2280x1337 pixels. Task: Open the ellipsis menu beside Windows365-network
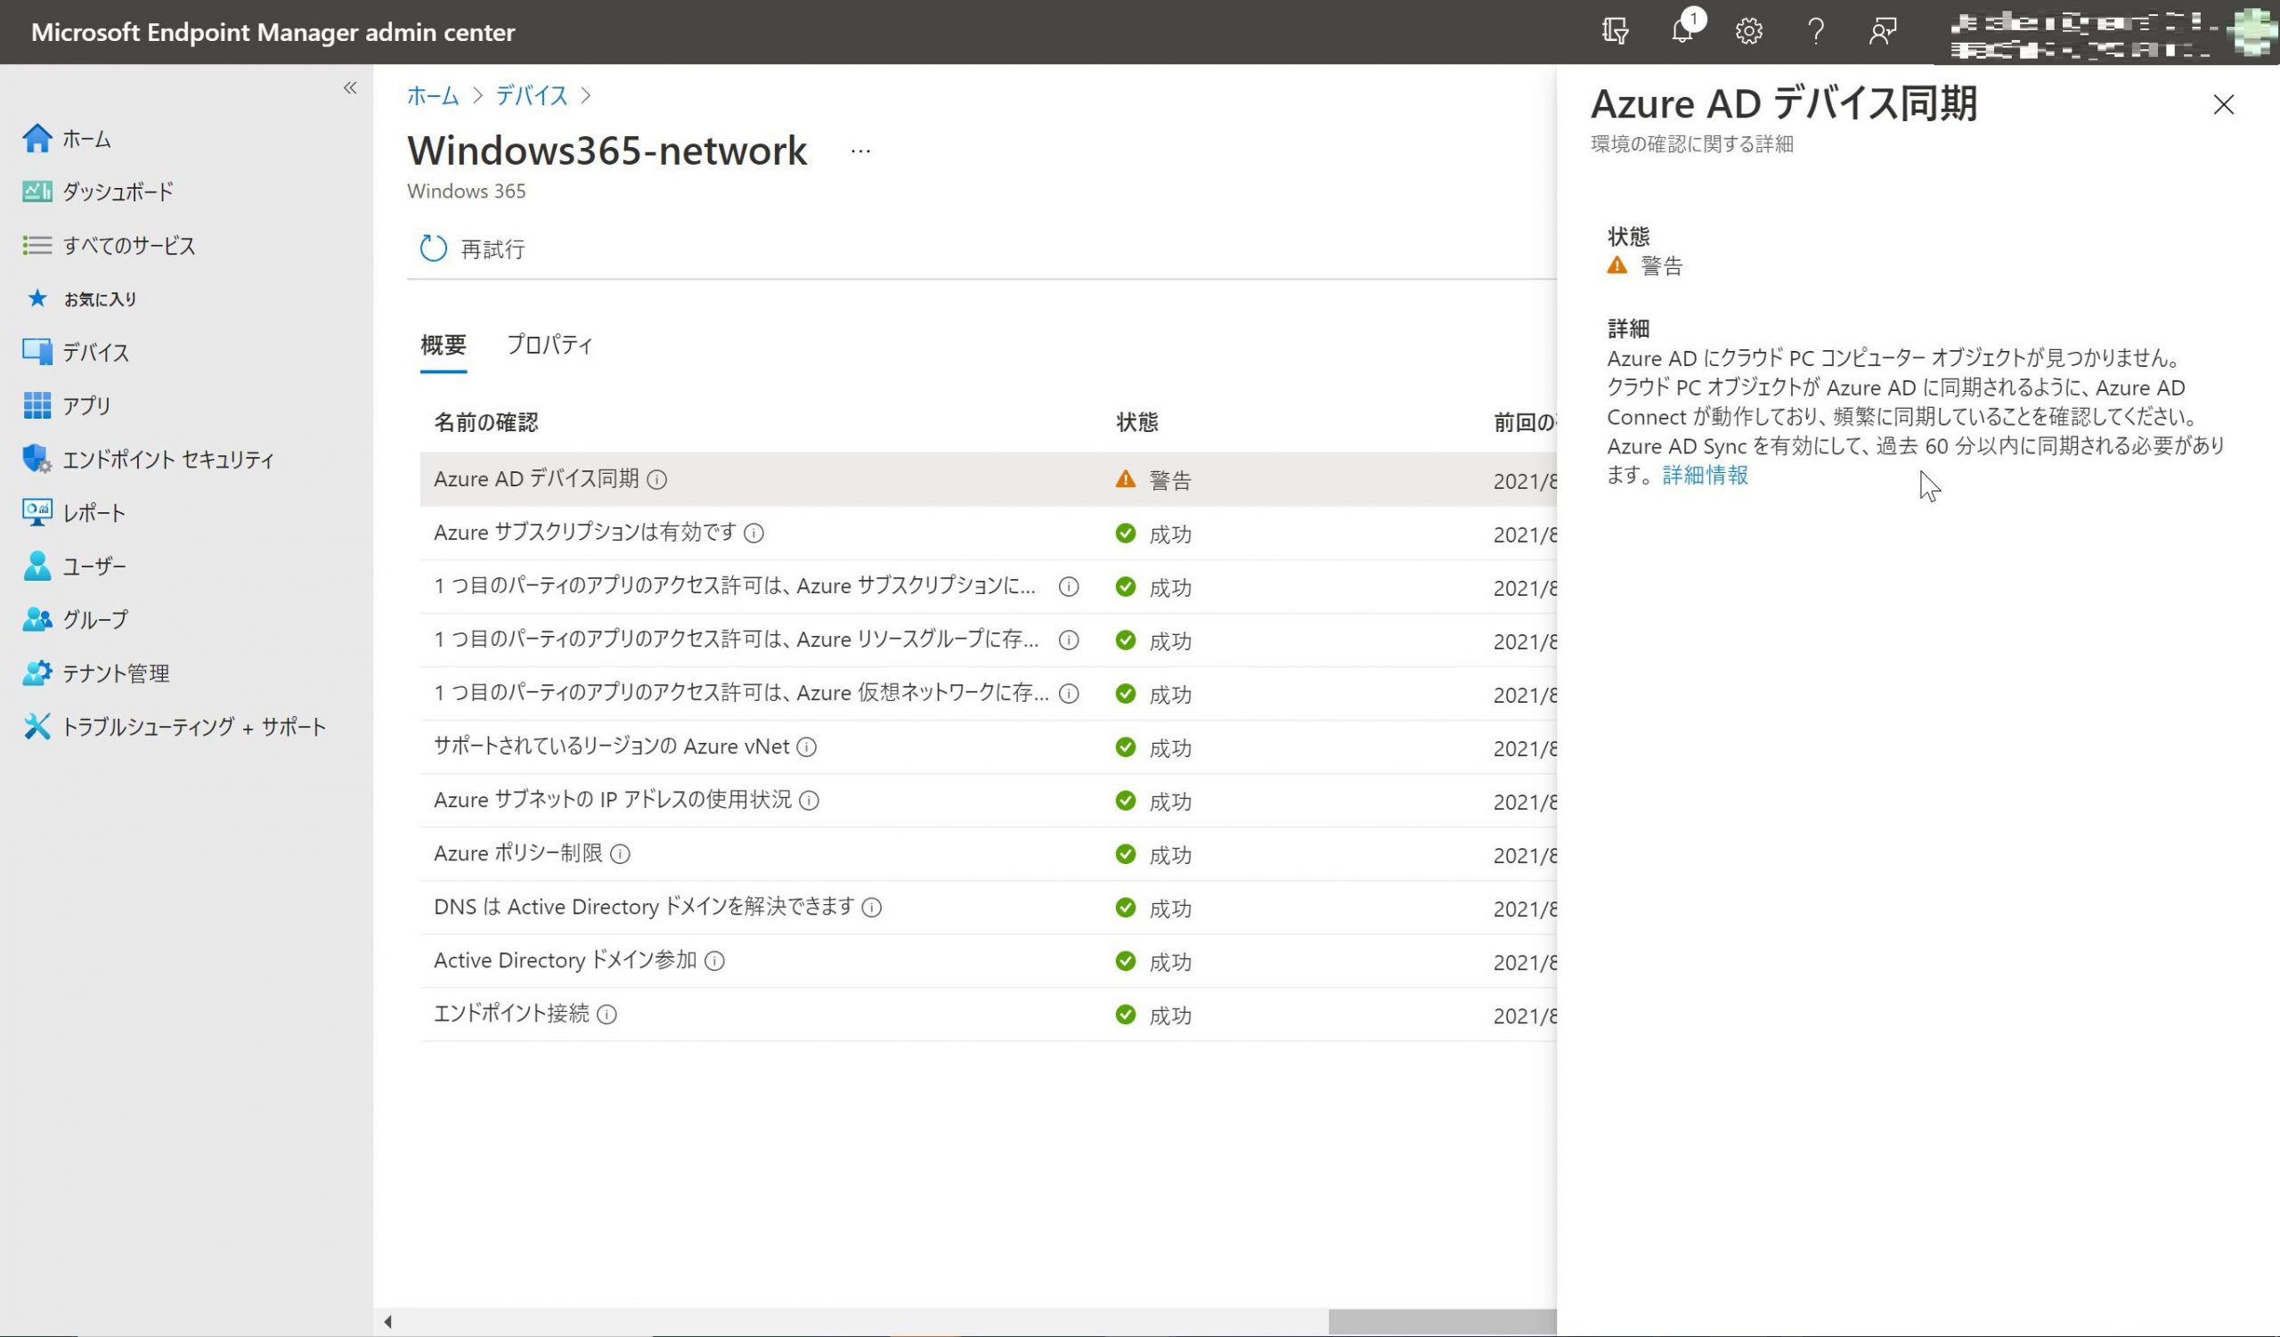tap(859, 152)
